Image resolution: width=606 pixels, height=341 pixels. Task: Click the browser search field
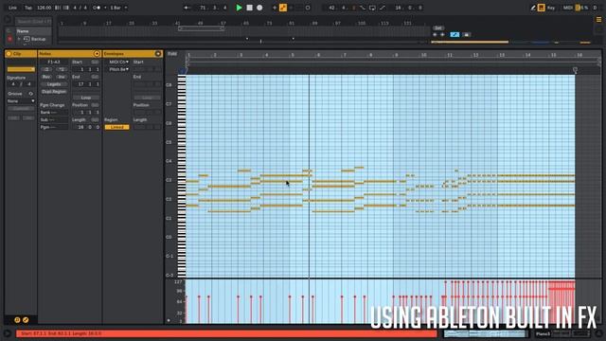pos(33,21)
